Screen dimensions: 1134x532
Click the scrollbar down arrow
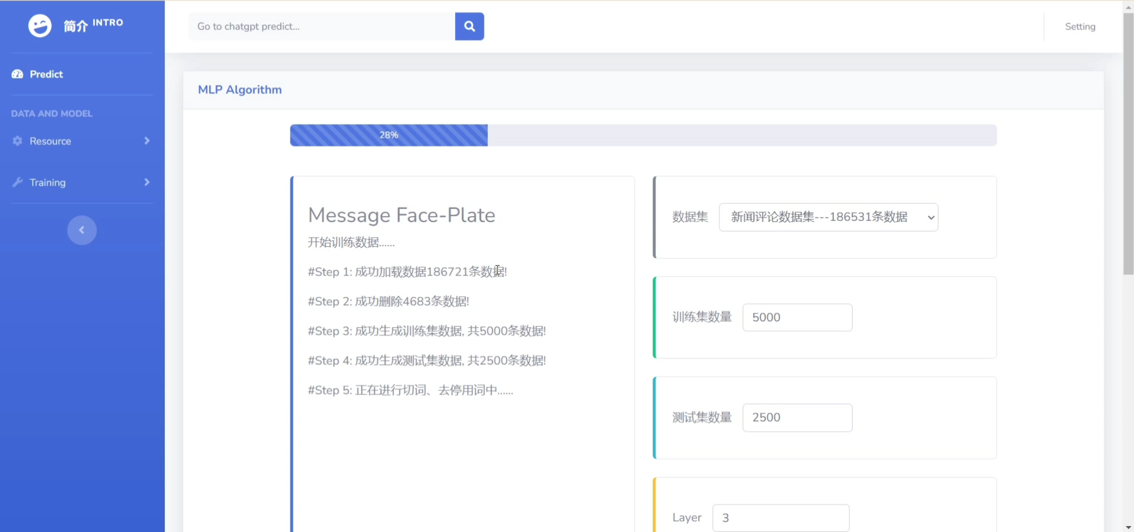(1128, 527)
